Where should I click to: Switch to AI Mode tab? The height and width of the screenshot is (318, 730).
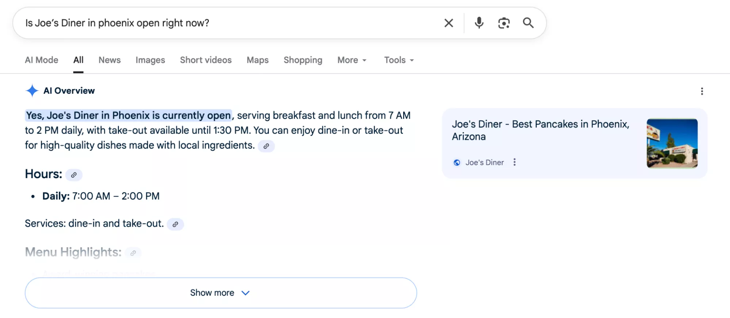pyautogui.click(x=42, y=60)
